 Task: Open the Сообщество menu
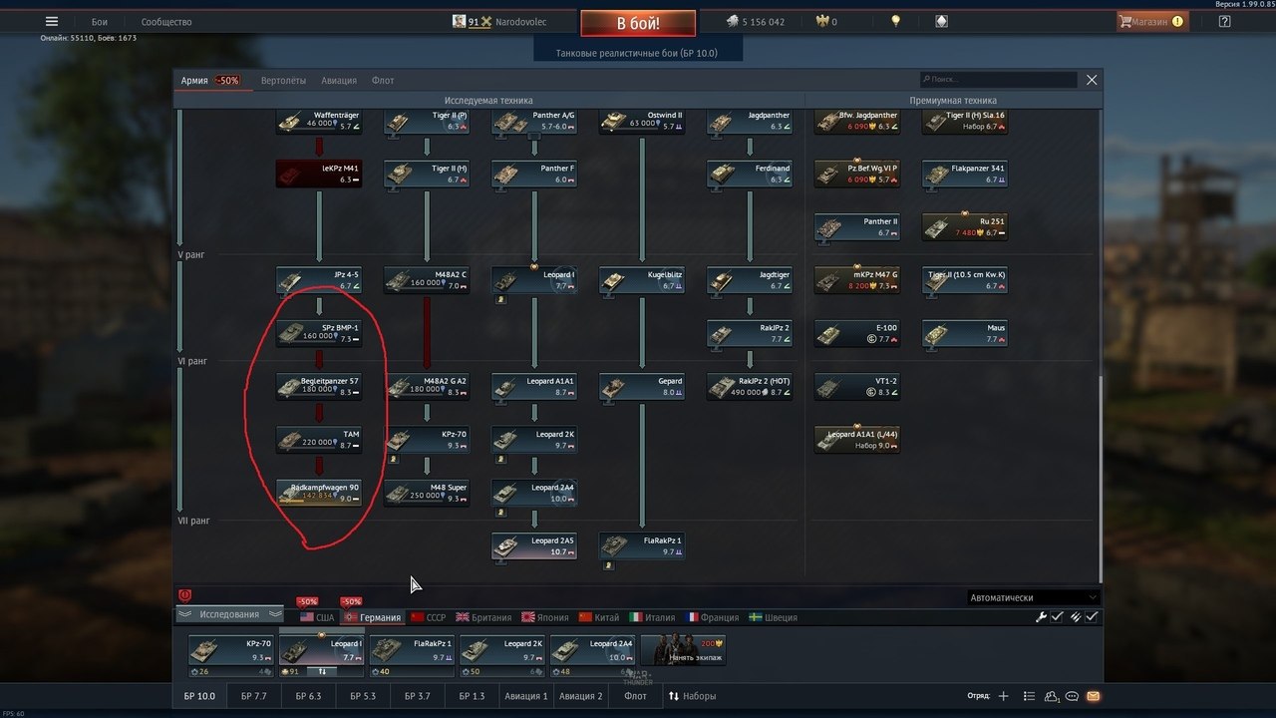[166, 22]
